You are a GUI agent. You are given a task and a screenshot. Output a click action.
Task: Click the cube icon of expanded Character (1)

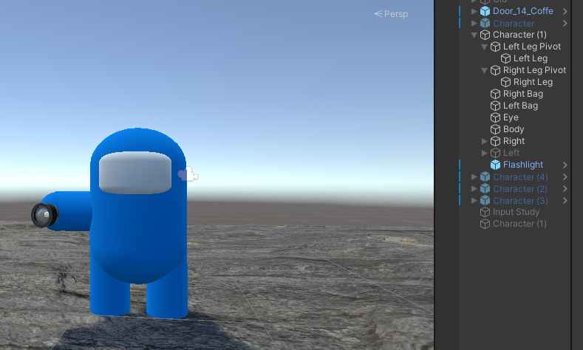(x=485, y=35)
